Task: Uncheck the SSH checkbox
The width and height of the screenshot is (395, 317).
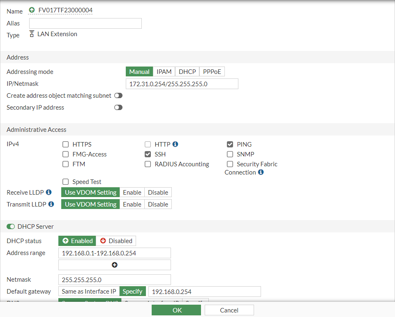Action: pyautogui.click(x=148, y=154)
